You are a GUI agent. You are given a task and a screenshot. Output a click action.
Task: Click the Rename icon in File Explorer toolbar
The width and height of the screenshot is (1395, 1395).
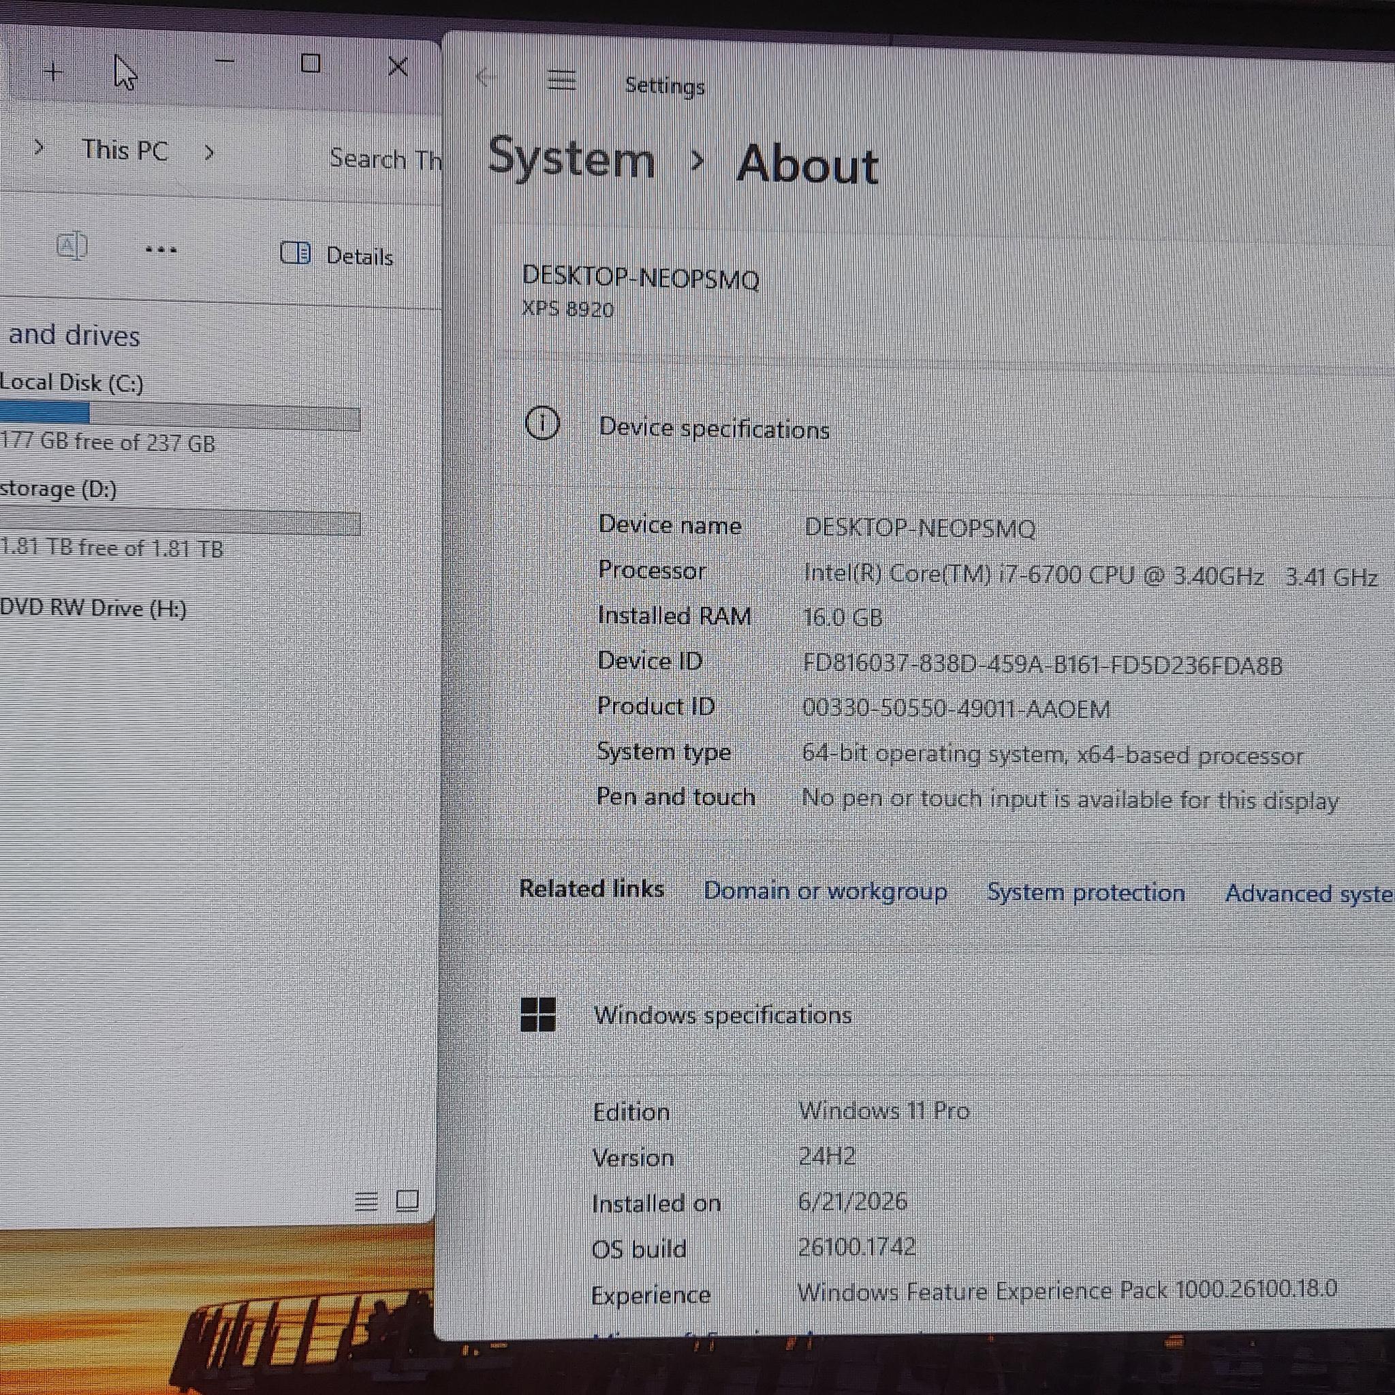[72, 246]
